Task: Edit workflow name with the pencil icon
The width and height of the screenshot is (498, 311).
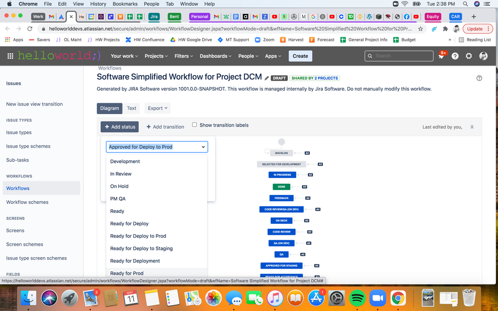Action: click(266, 78)
